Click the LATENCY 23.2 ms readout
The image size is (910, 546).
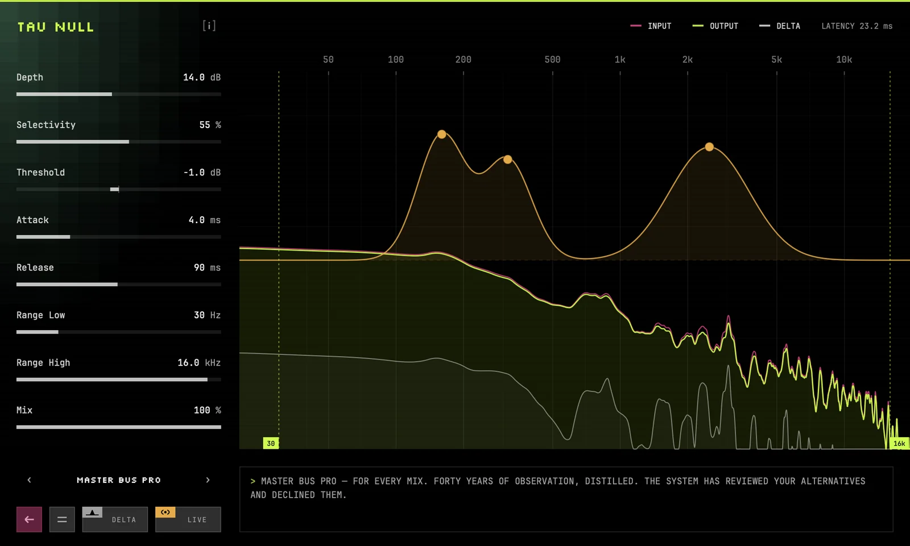(x=857, y=26)
